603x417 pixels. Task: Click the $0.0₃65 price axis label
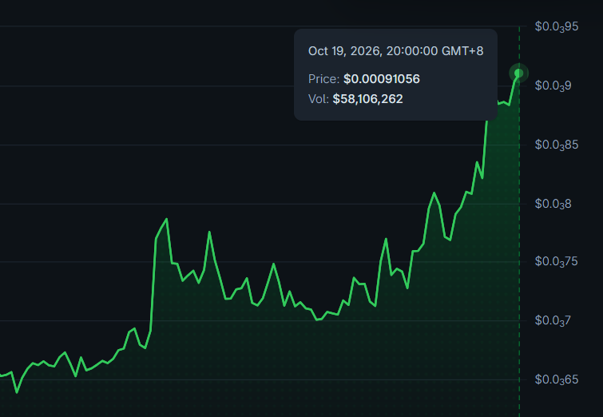click(x=557, y=379)
